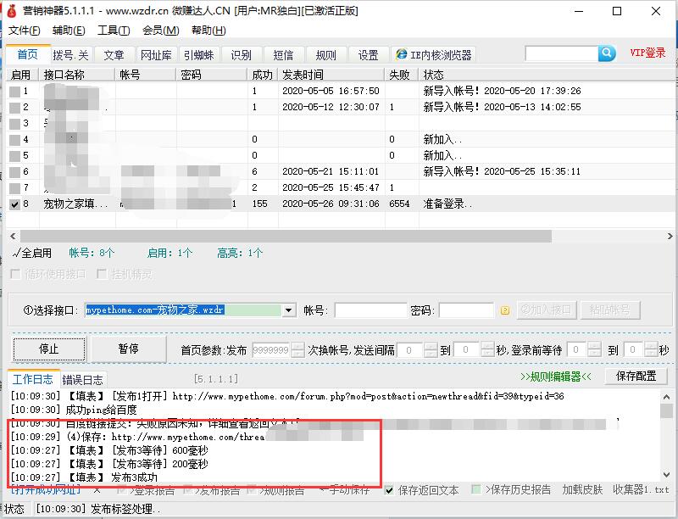Open the 短信 function panel
Viewport: 678px width, 519px height.
[282, 53]
